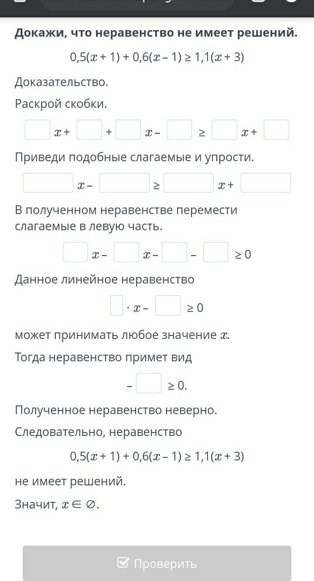Click box after minus in final '≥ 0.' line
Screen dimensions: 314x581
click(x=149, y=383)
